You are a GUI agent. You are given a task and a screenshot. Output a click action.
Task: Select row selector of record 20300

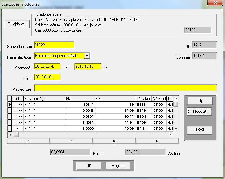pos(9,129)
